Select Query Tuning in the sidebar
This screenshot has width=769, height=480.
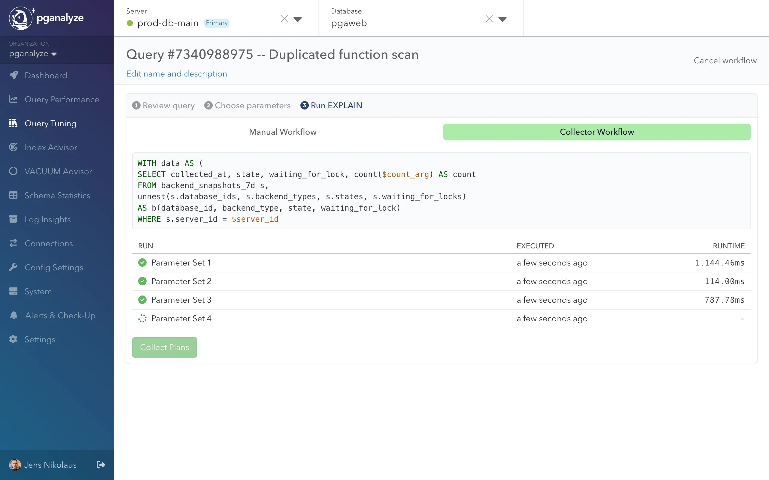[x=57, y=124]
